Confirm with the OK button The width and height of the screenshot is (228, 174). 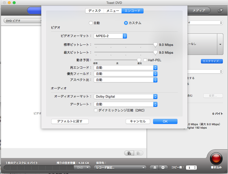[x=165, y=121]
